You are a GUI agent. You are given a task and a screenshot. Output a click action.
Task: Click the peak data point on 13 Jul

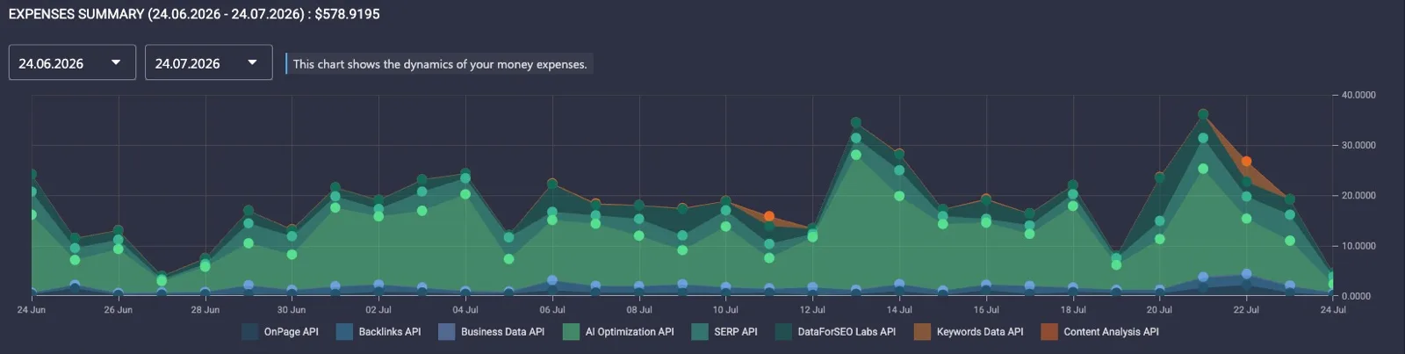[x=856, y=123]
